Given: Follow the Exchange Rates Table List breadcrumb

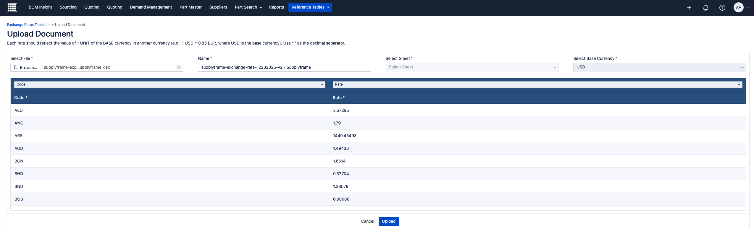Looking at the screenshot, I should pos(29,25).
